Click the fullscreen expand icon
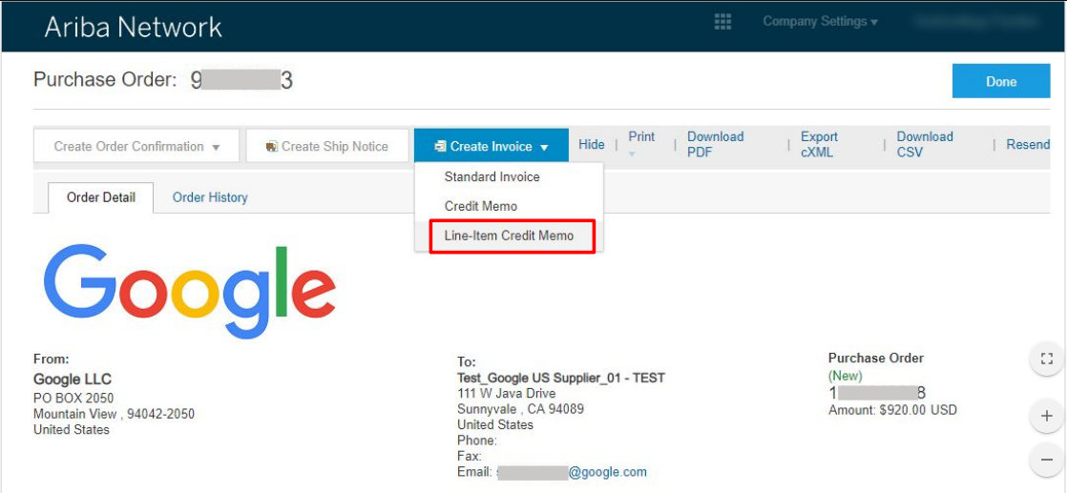This screenshot has width=1067, height=493. pos(1047,359)
